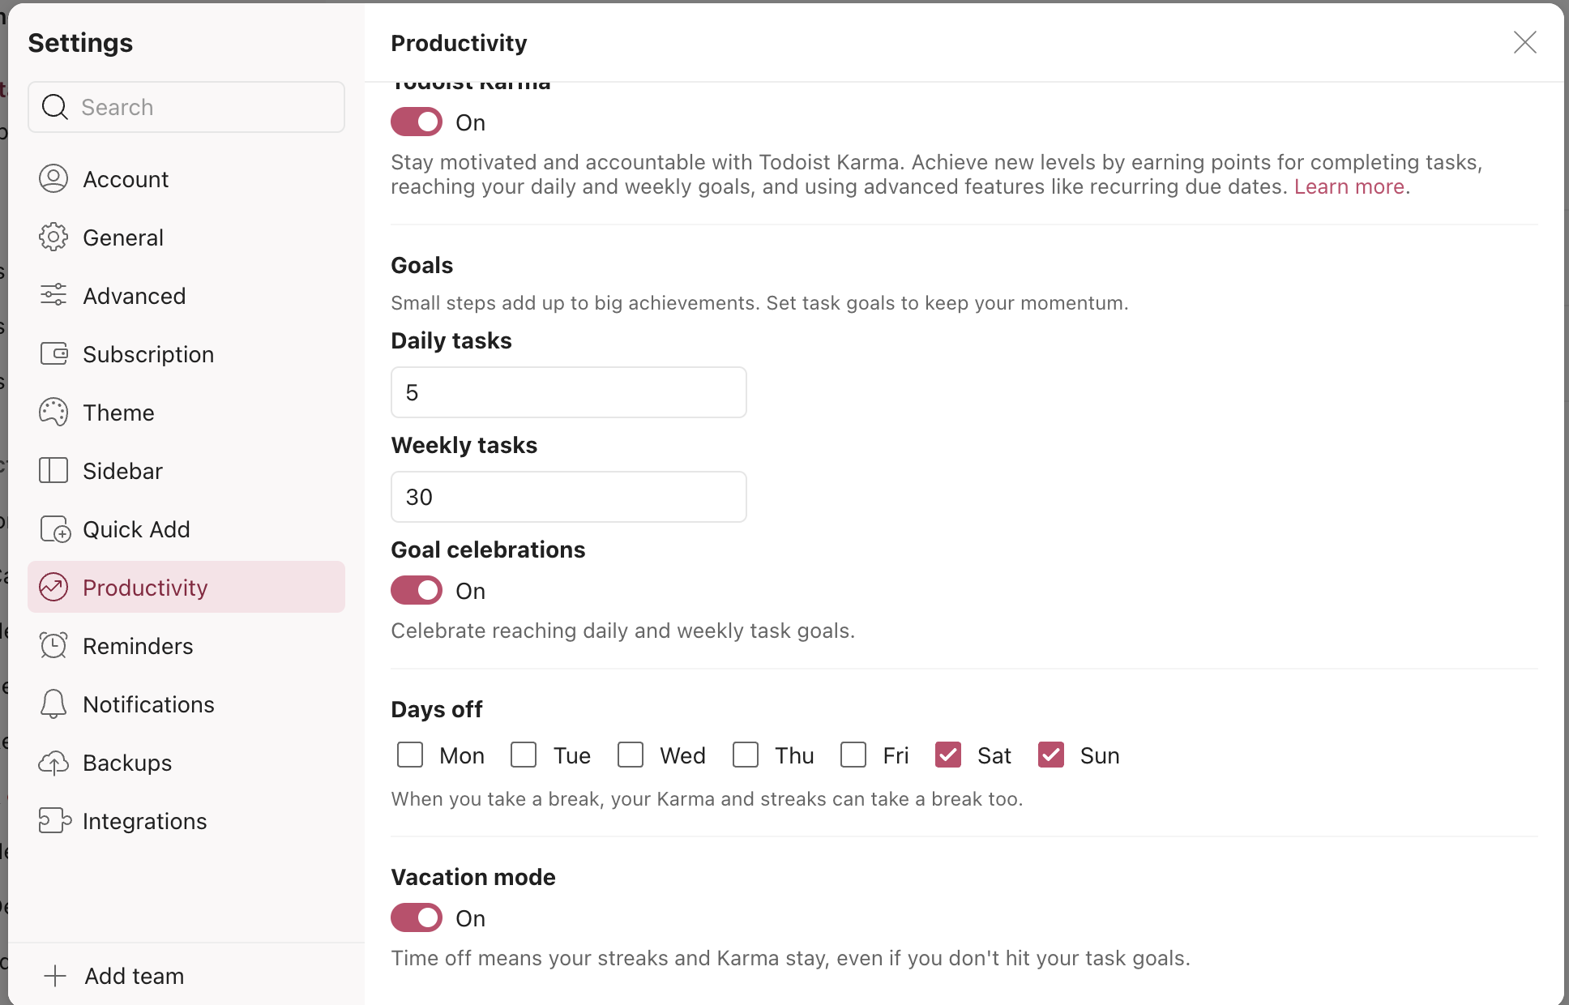Image resolution: width=1569 pixels, height=1005 pixels.
Task: Click the Reminders alarm clock icon
Action: [53, 645]
